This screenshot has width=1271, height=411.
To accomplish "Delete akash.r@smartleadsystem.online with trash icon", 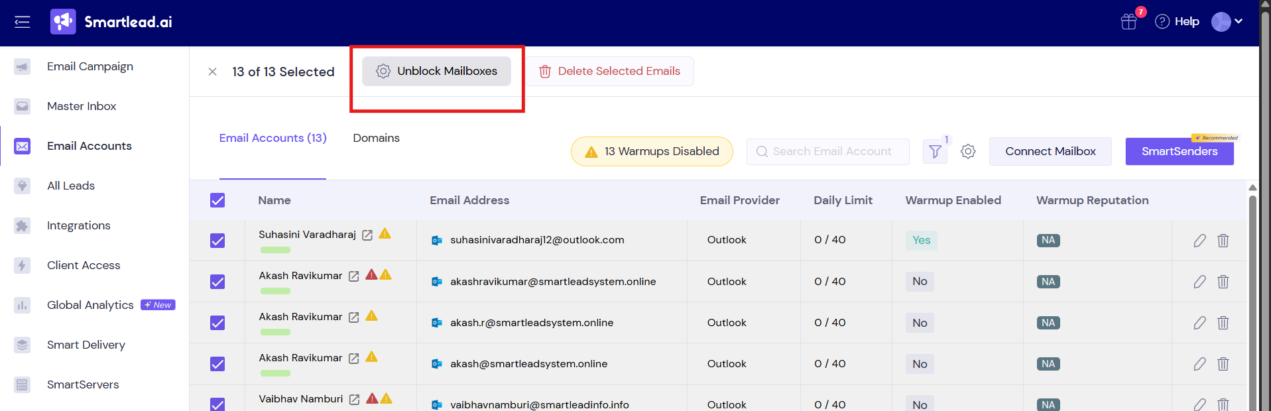I will point(1223,323).
